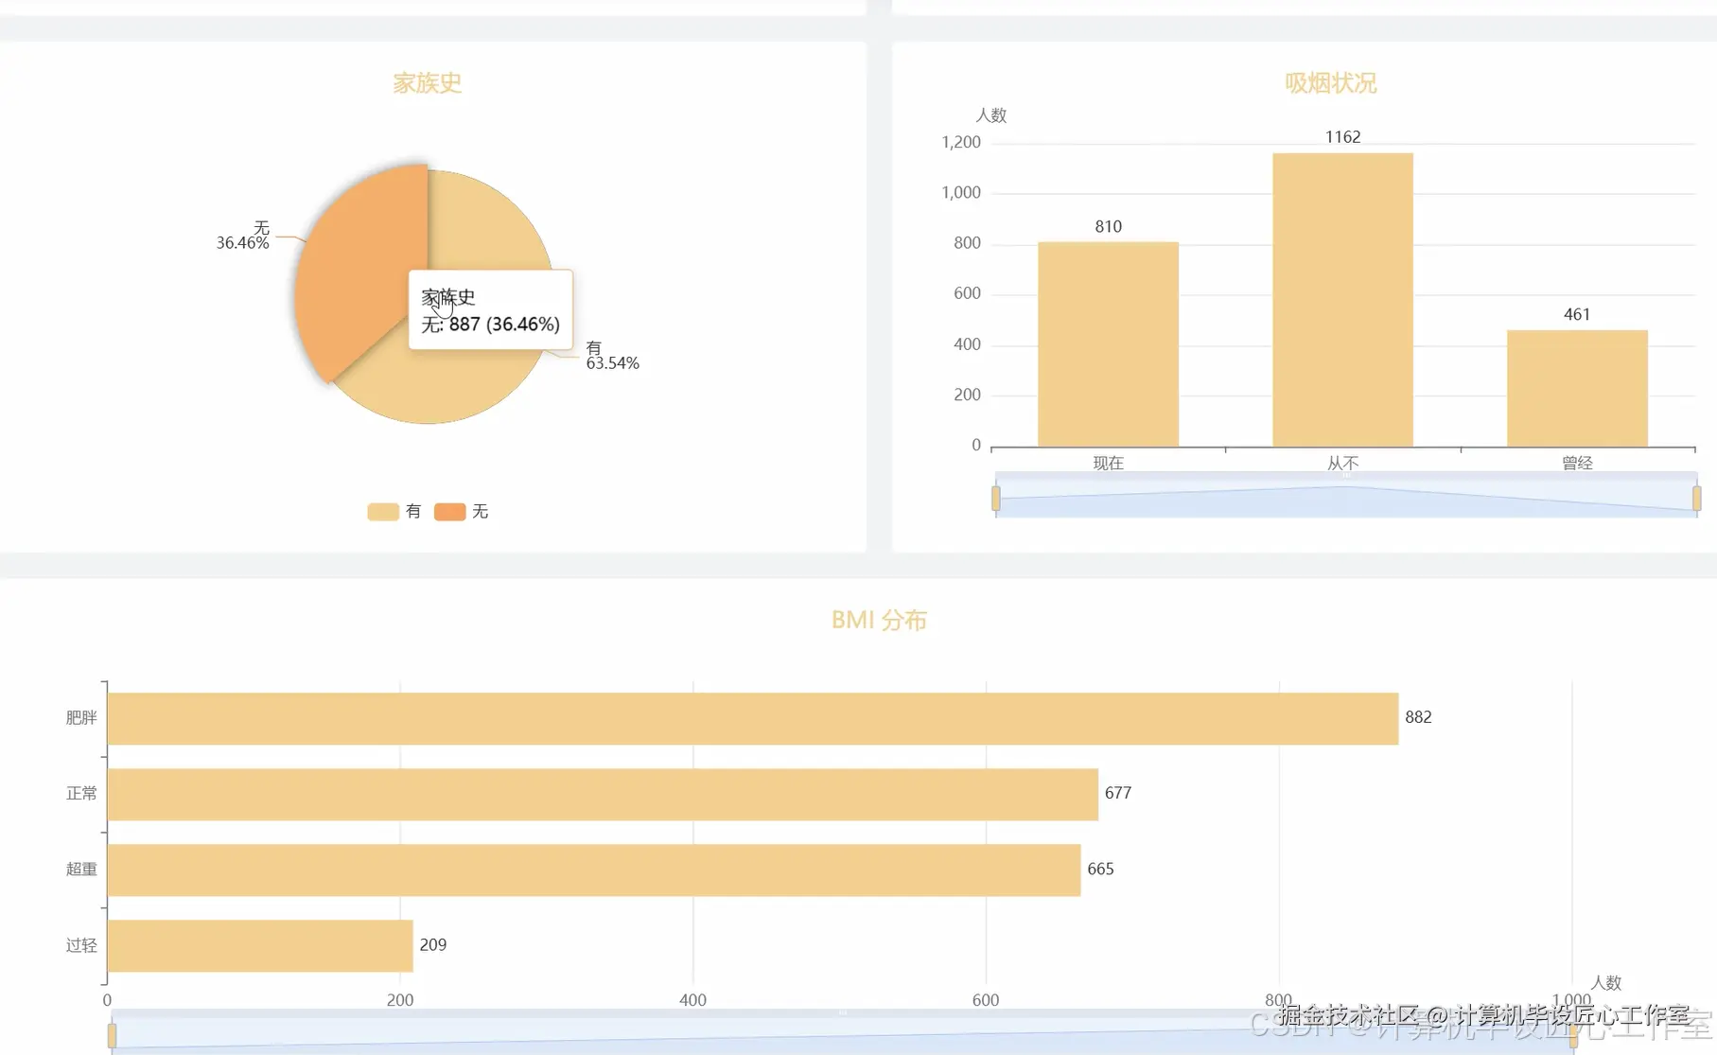Click the 现在 bar showing 810
Viewport: 1717px width, 1055px height.
tap(1108, 344)
